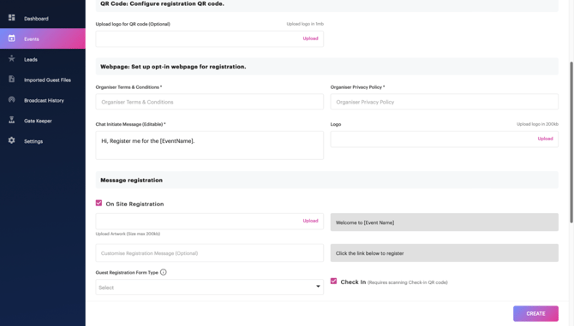Click the Events calendar icon
Viewport: 574px width, 326px height.
tap(12, 38)
